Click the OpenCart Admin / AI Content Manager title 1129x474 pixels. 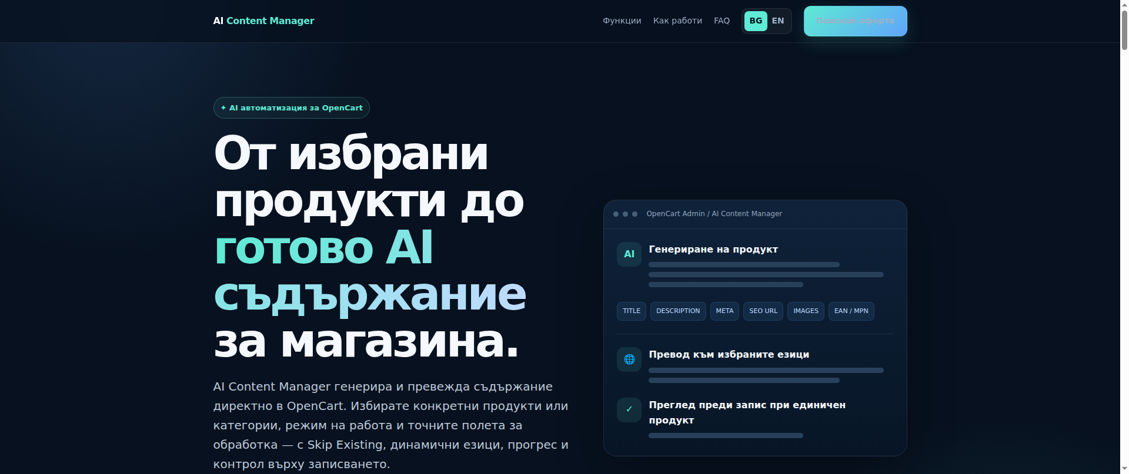pos(714,214)
